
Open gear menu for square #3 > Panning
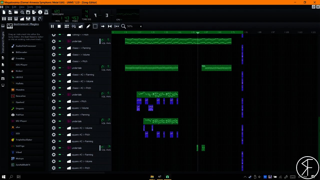pyautogui.click(x=53, y=154)
